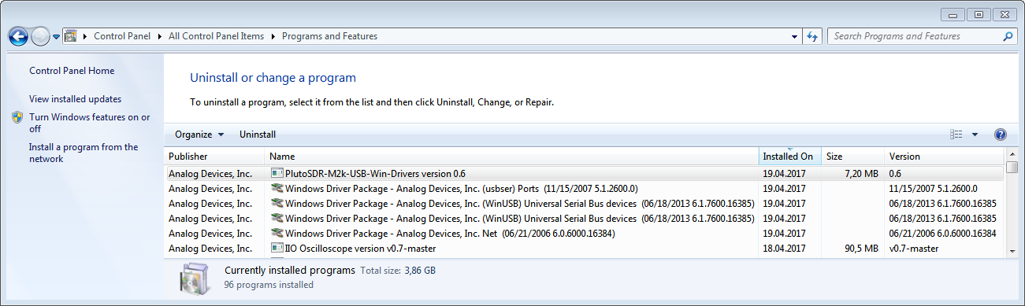Open the More options view dropdown arrow
Viewport: 1025px width, 306px height.
pyautogui.click(x=975, y=135)
